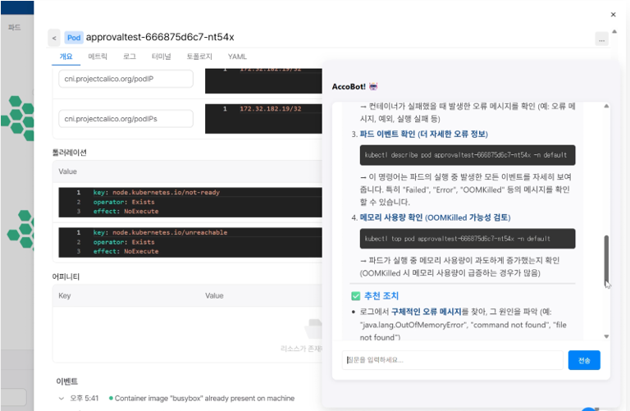This screenshot has width=630, height=411.
Task: Click the 메모리 사용량 확인 heading
Action: point(435,217)
